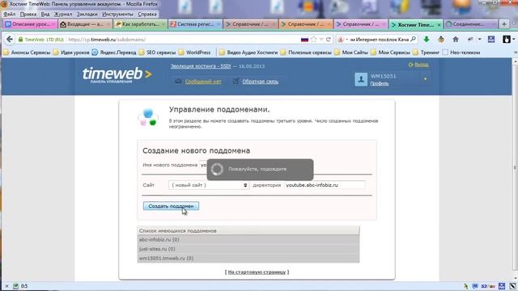Click the messages envelope icon in the header
Viewport: 518px width, 291px height.
point(178,81)
